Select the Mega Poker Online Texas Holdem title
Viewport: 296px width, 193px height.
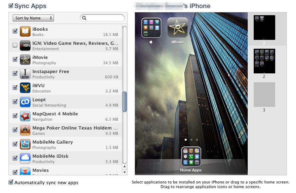[x=75, y=128]
